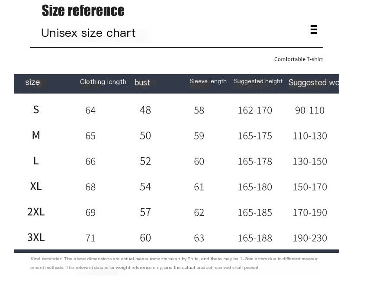Click the 'Clothing length' column header

point(103,82)
